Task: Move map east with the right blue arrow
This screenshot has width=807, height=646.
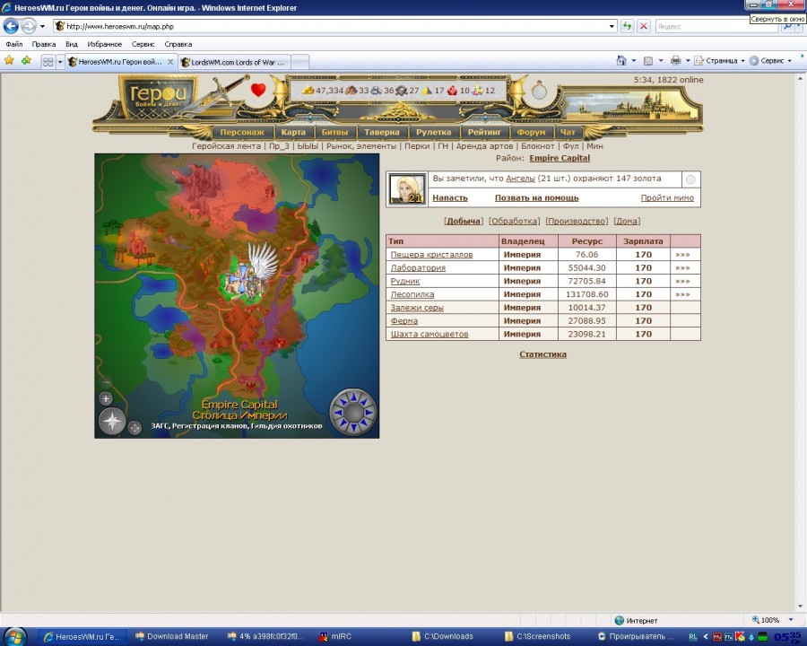Action: pyautogui.click(x=369, y=412)
